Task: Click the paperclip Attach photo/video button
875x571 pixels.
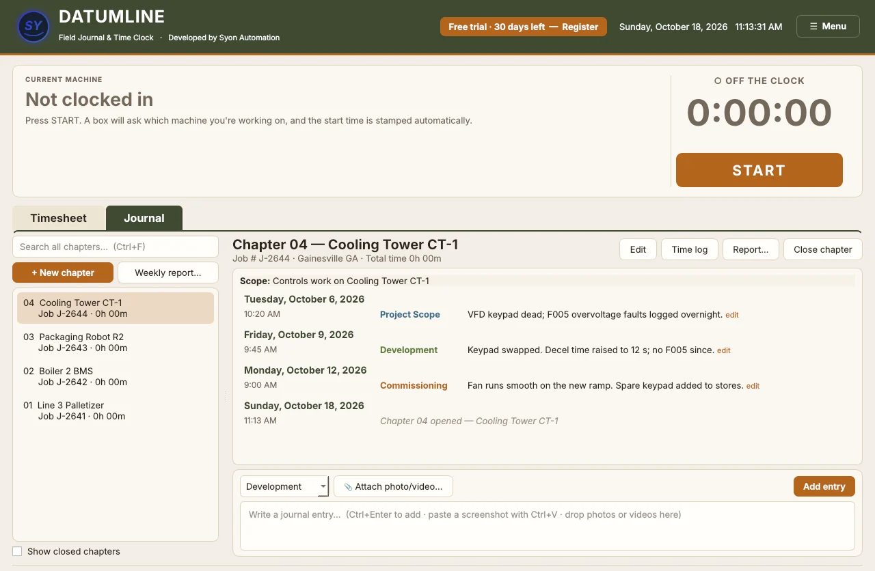Action: (x=393, y=486)
